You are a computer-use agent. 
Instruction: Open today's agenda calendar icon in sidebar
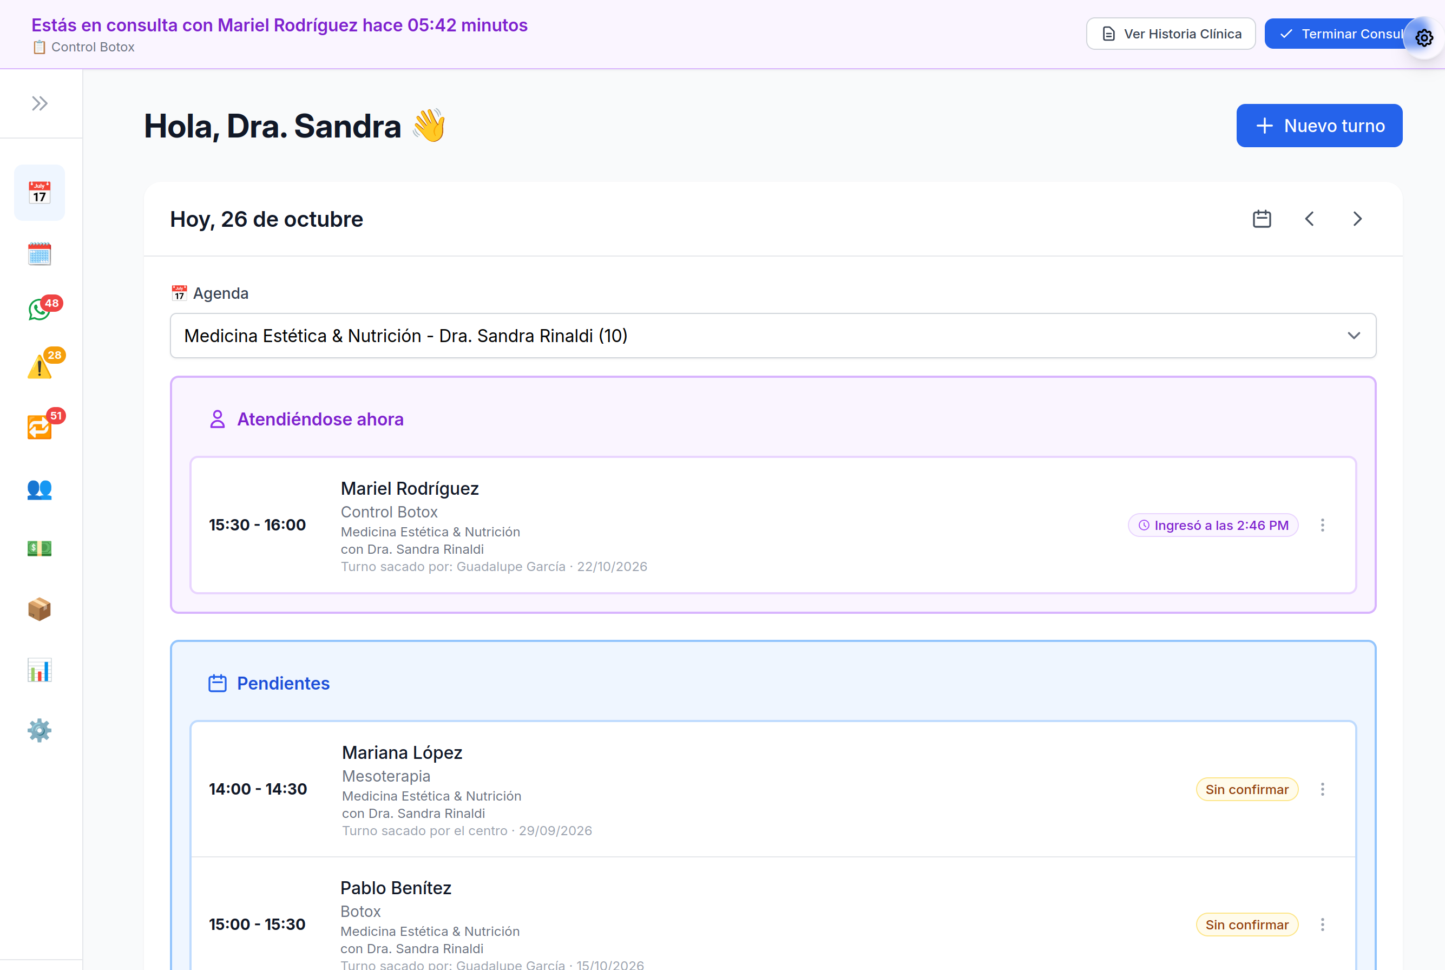pos(40,192)
